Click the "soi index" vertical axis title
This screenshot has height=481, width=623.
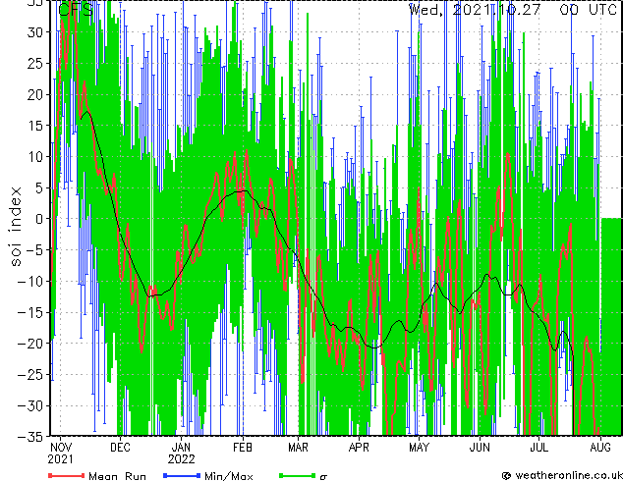[15, 227]
